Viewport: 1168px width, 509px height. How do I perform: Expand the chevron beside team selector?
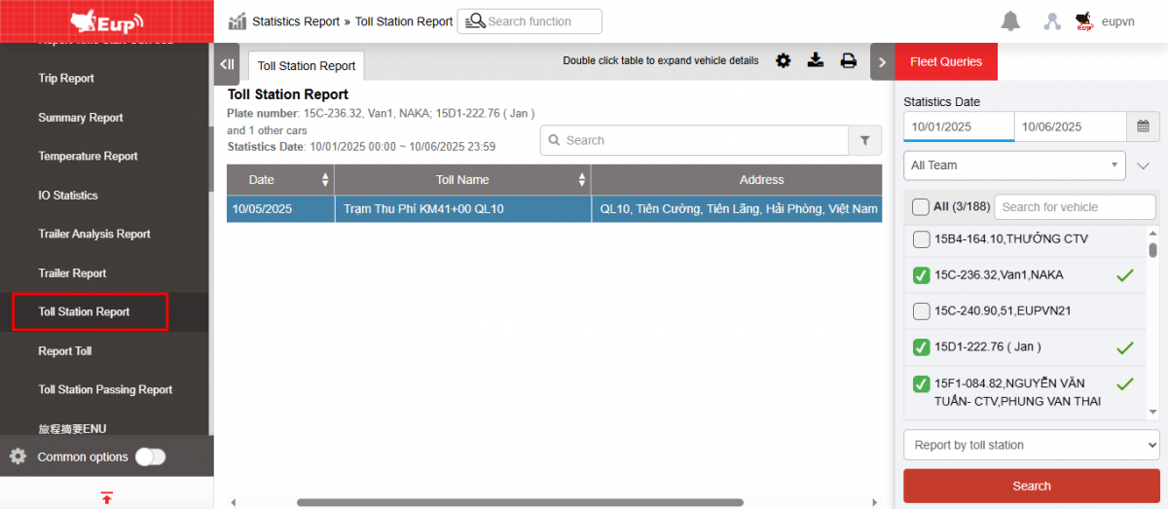point(1144,165)
